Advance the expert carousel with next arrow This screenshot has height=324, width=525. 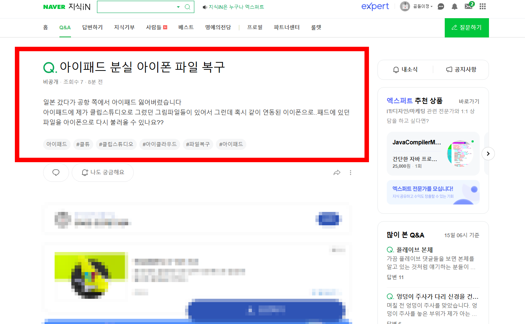488,154
